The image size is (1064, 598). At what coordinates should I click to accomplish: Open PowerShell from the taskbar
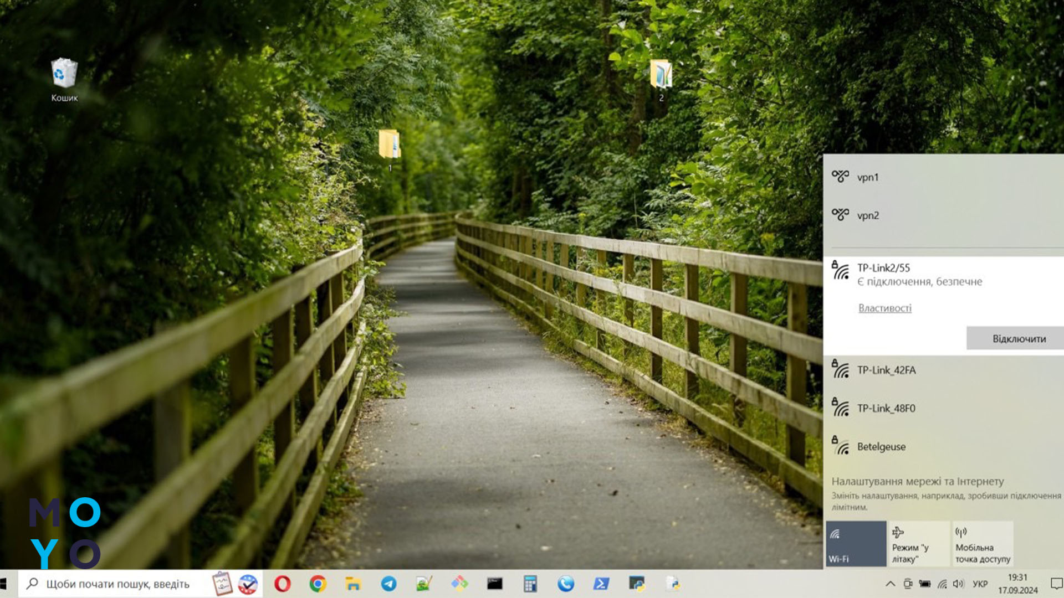pos(601,584)
